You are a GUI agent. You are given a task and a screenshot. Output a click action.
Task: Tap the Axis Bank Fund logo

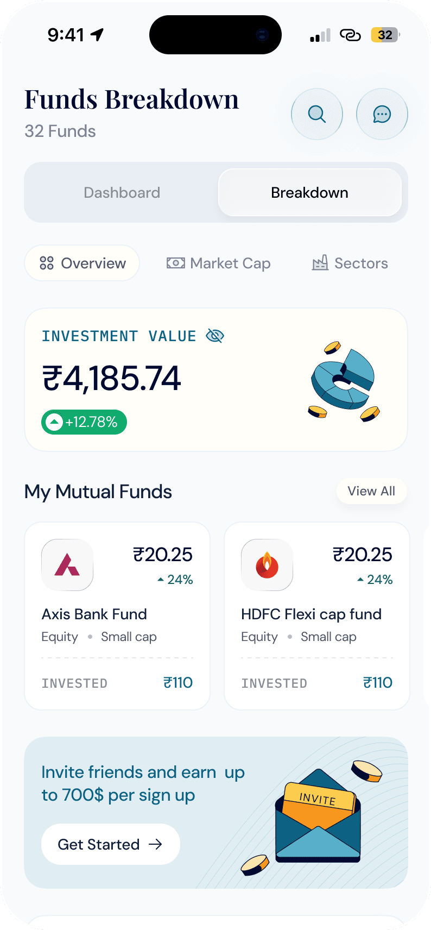[x=67, y=565]
